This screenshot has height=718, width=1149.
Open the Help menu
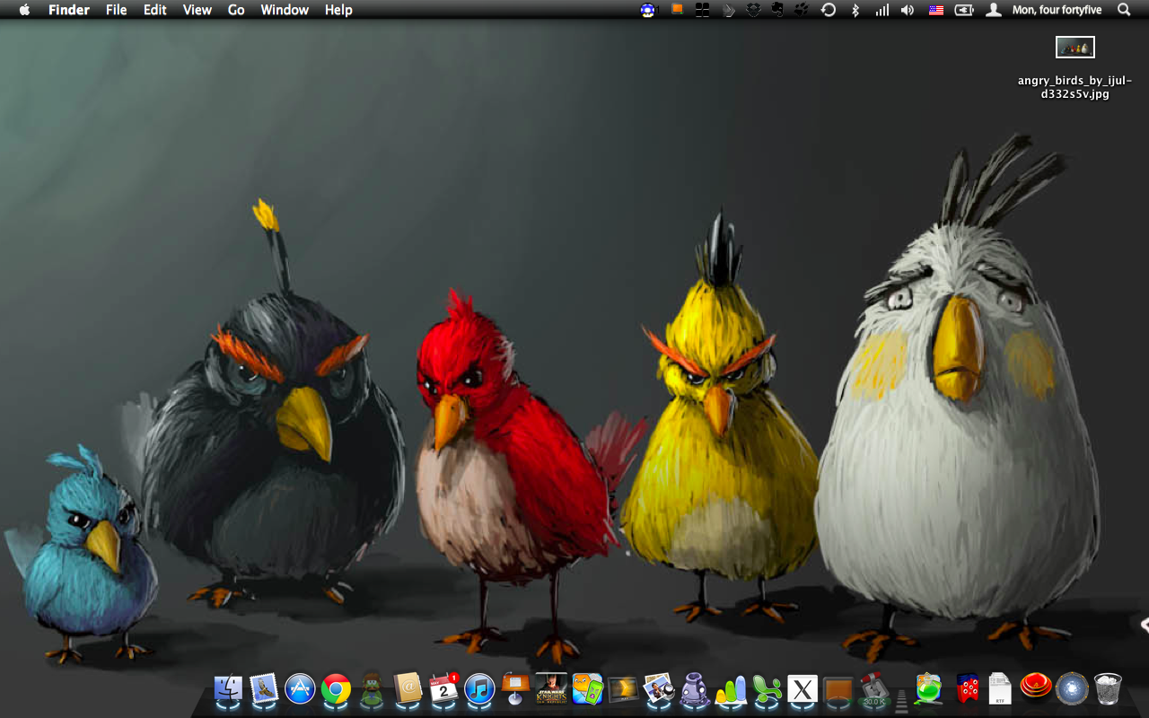point(338,10)
